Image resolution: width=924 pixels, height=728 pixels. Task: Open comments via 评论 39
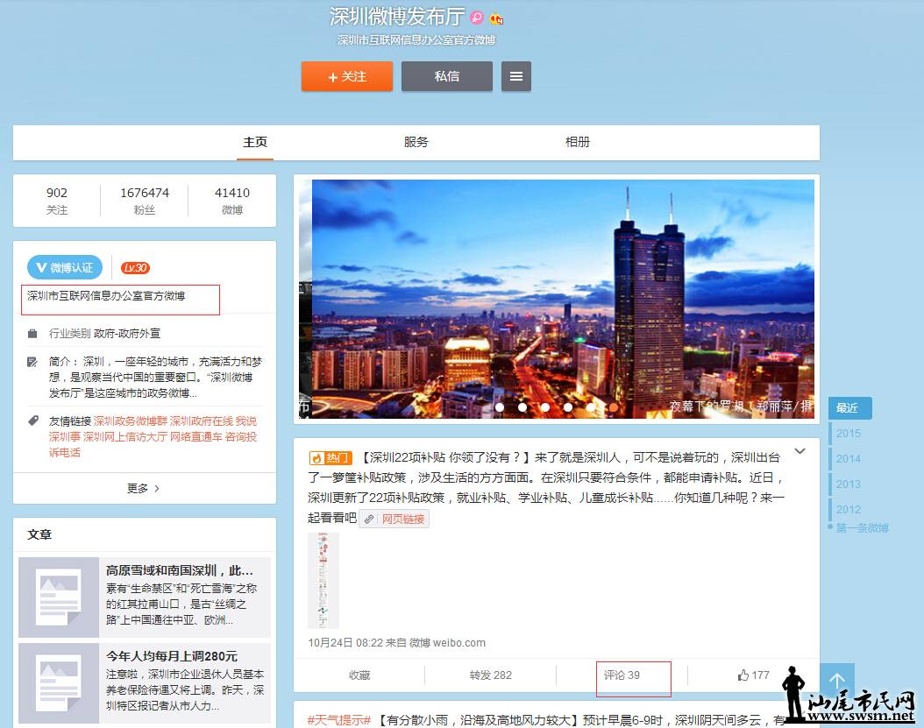click(621, 675)
